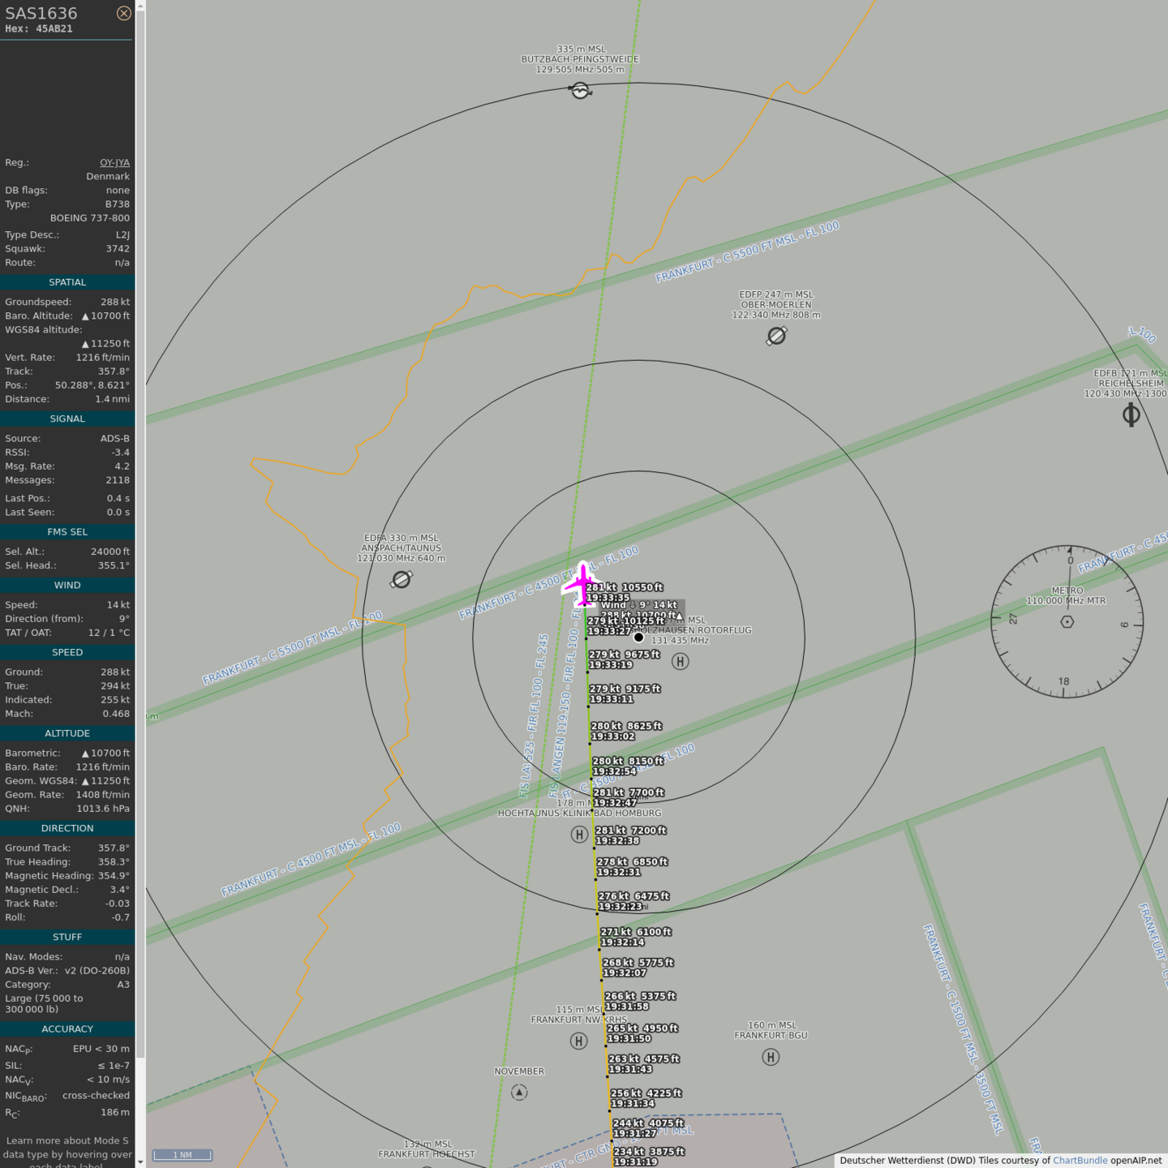Select the Frankfurt BGU heliport symbol
The image size is (1168, 1168).
tap(771, 1057)
